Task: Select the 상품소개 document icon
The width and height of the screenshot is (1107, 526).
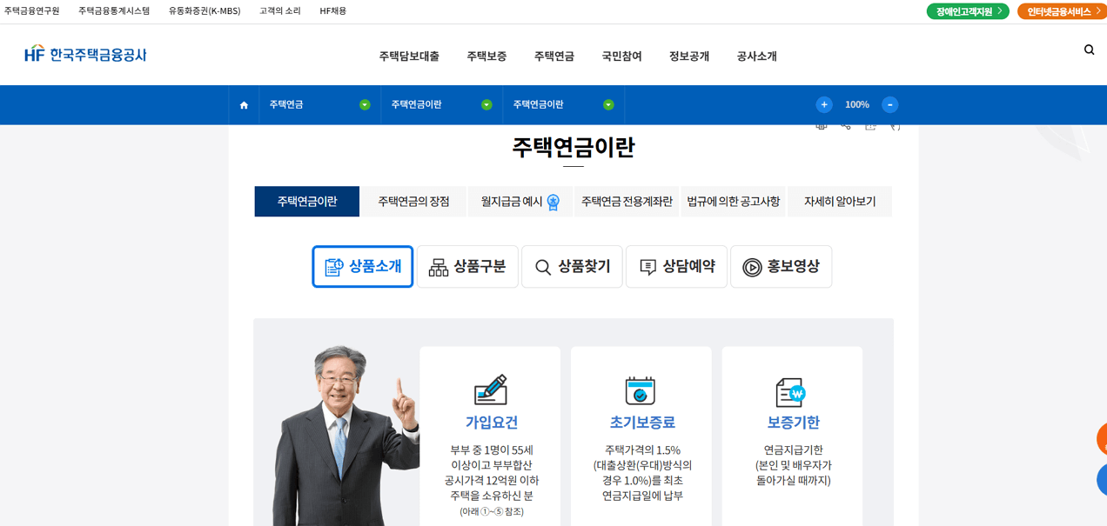Action: 335,267
